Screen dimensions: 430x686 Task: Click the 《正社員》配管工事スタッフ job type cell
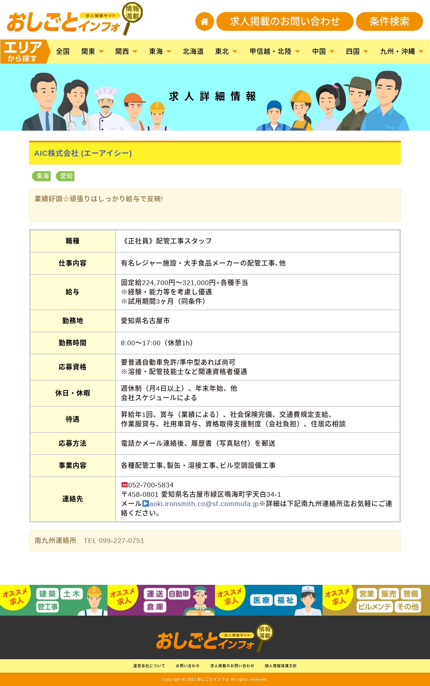258,241
